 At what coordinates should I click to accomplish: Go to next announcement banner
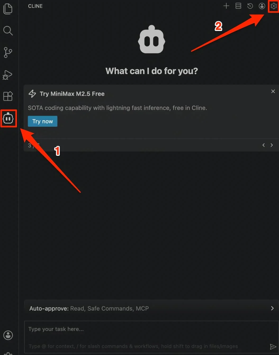(272, 145)
